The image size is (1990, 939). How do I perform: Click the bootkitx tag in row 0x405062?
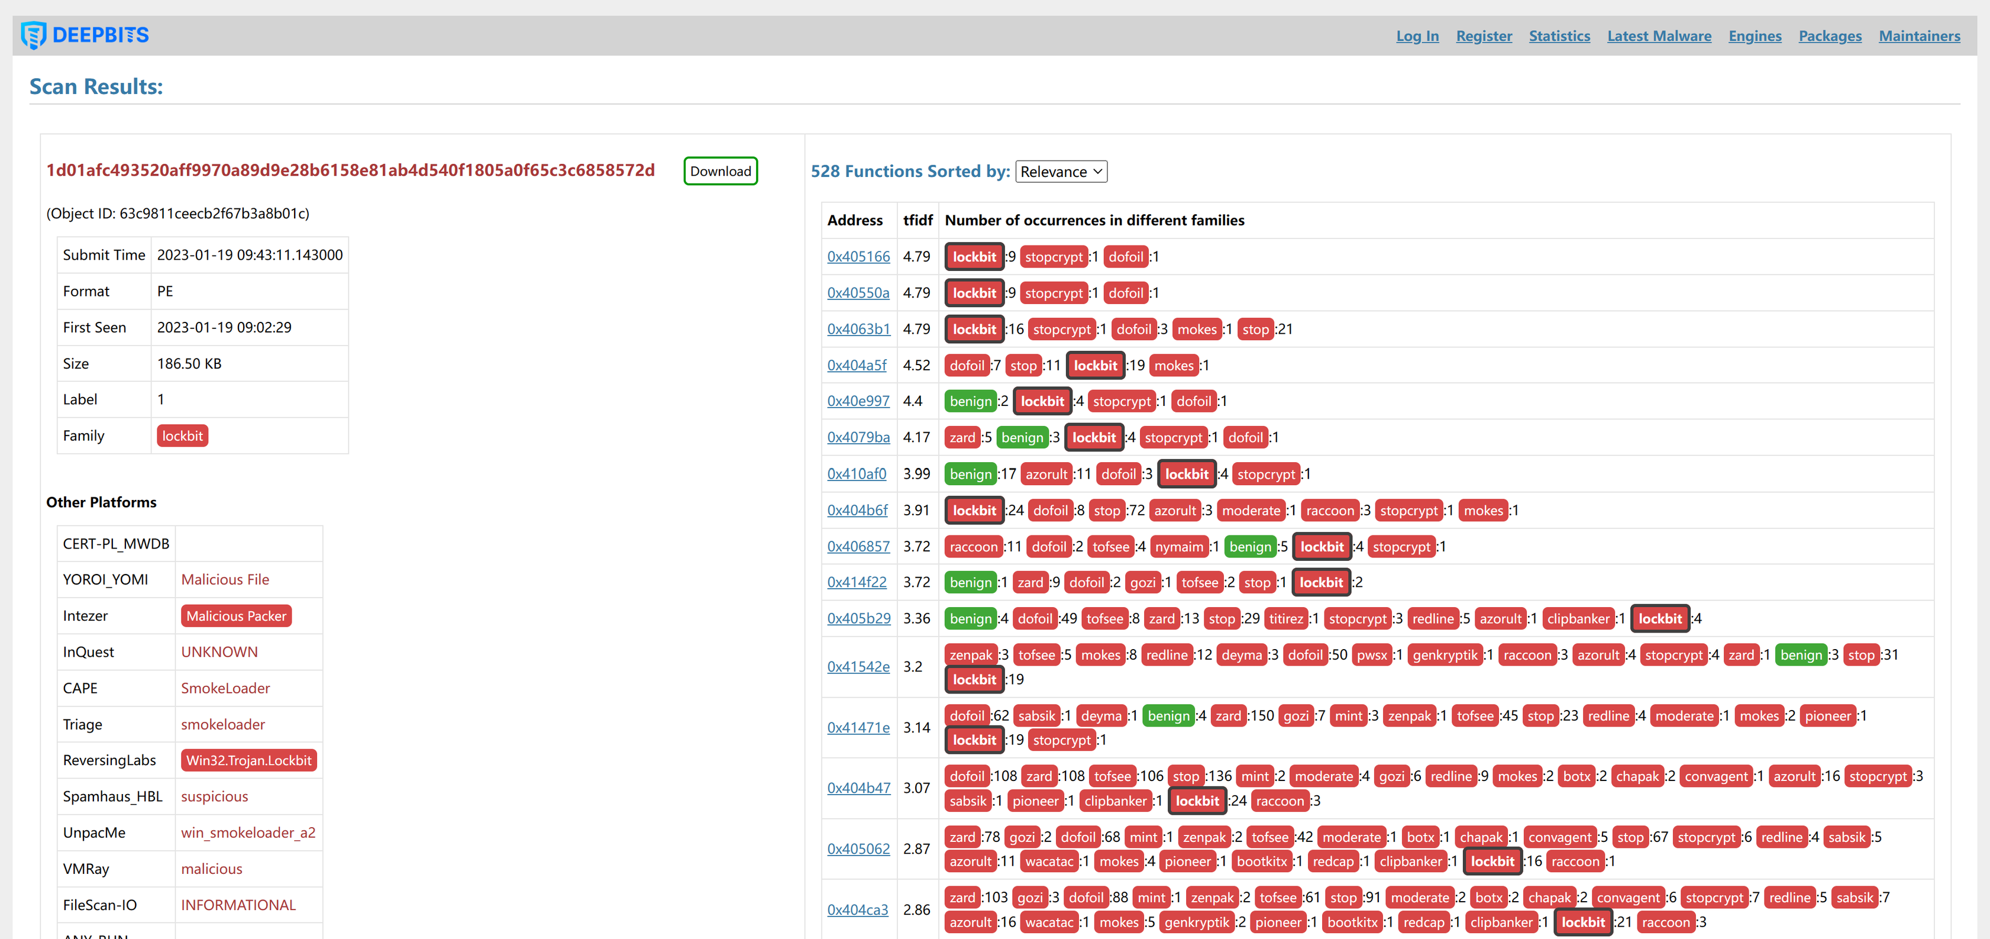1262,861
